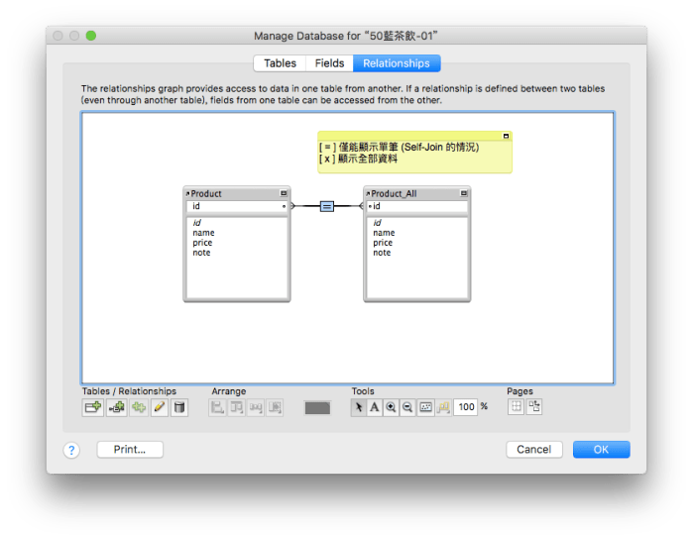
Task: Click the zoom percentage field
Action: (x=466, y=407)
